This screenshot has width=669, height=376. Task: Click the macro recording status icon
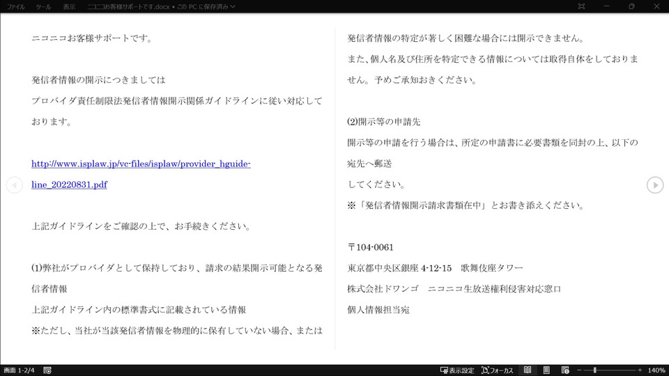tap(47, 370)
